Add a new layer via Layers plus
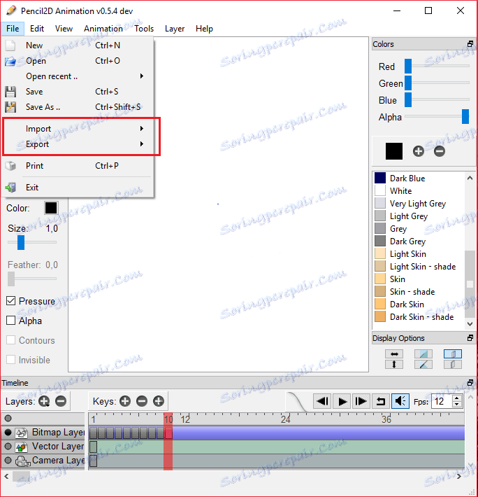Screen dimensions: 478x497 point(44,401)
